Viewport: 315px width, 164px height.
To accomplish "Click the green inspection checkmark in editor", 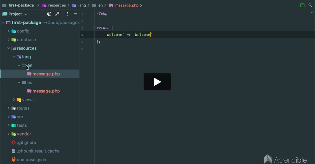I will [313, 12].
